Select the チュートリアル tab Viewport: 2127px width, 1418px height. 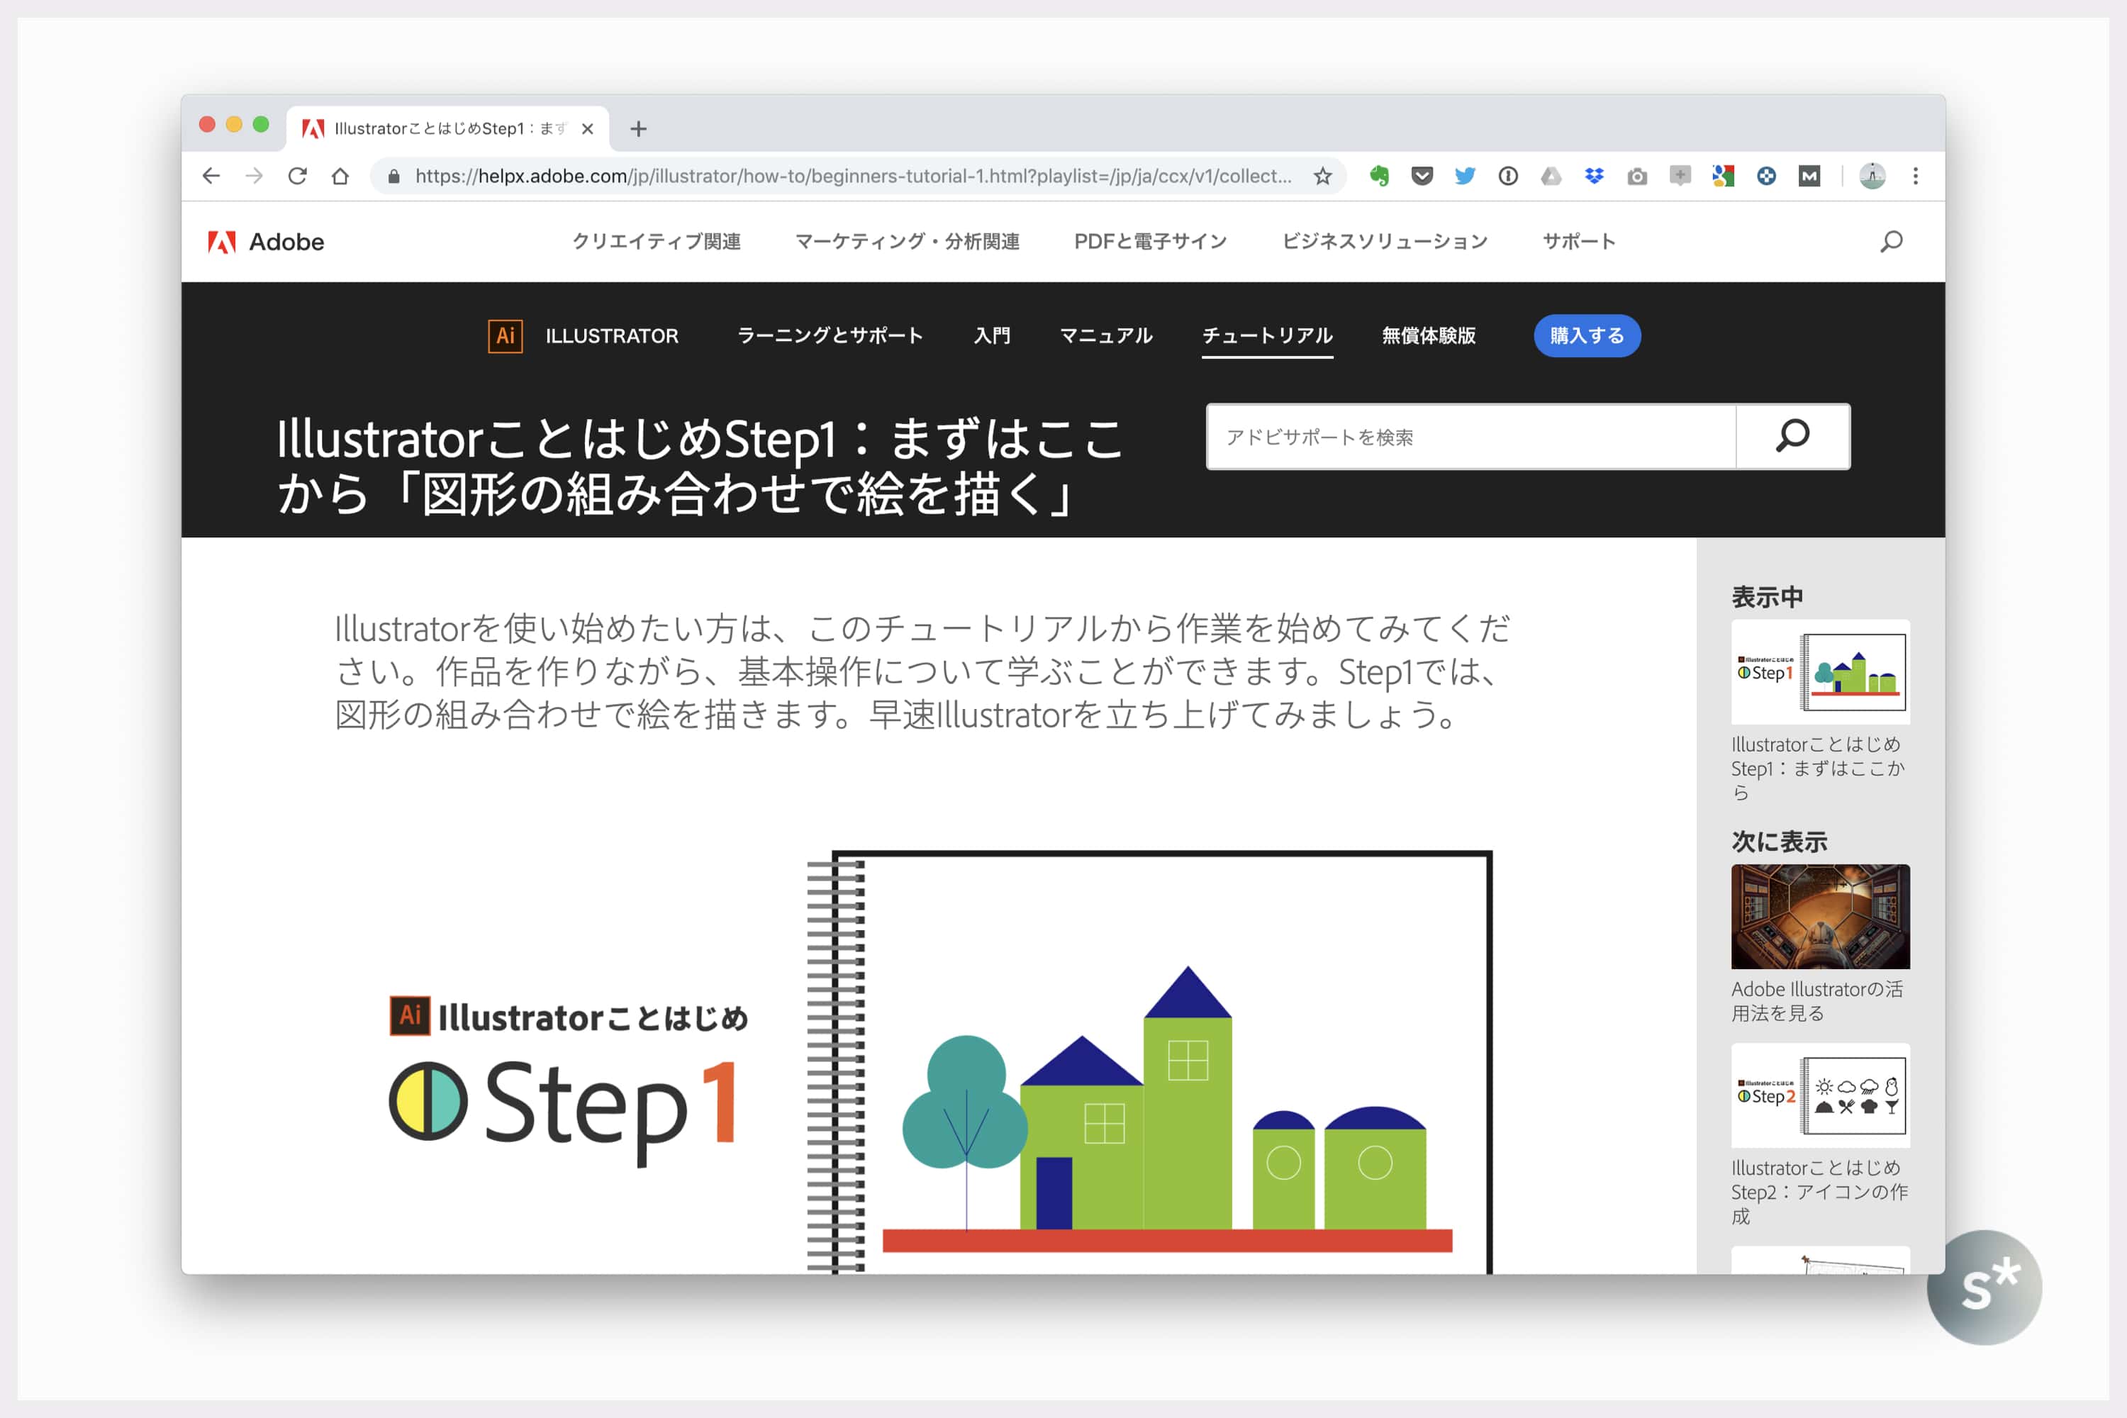click(x=1267, y=335)
